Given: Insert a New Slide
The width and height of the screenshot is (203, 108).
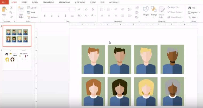Looking at the screenshot, I should click(x=21, y=10).
